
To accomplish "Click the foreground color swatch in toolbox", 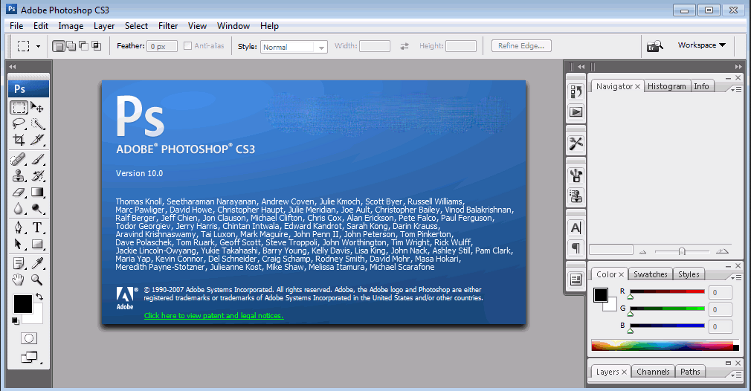I will pos(22,304).
